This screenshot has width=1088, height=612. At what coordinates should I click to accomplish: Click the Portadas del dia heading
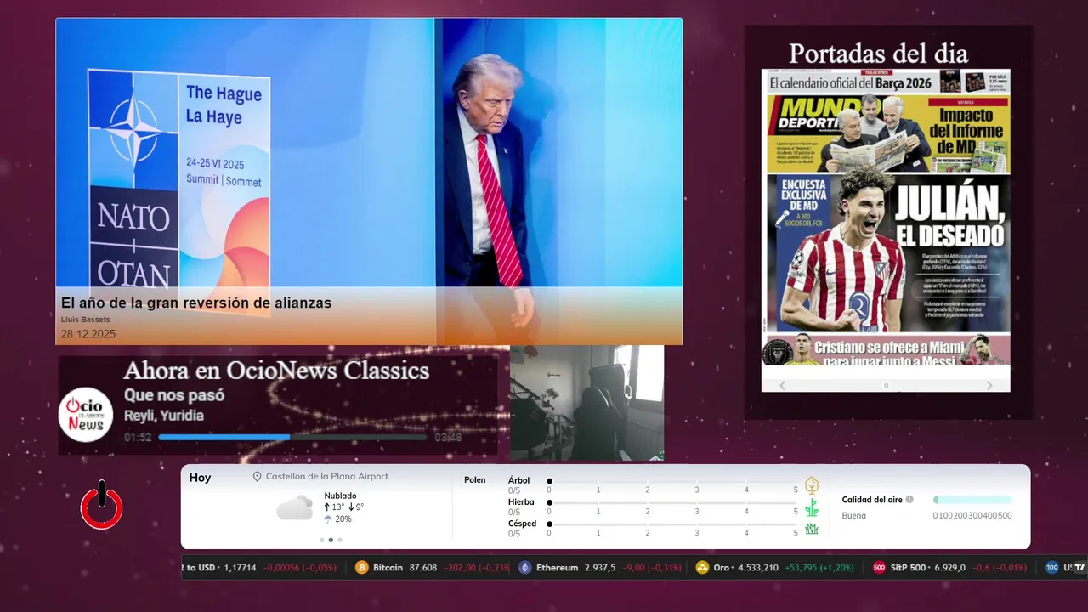pos(878,54)
